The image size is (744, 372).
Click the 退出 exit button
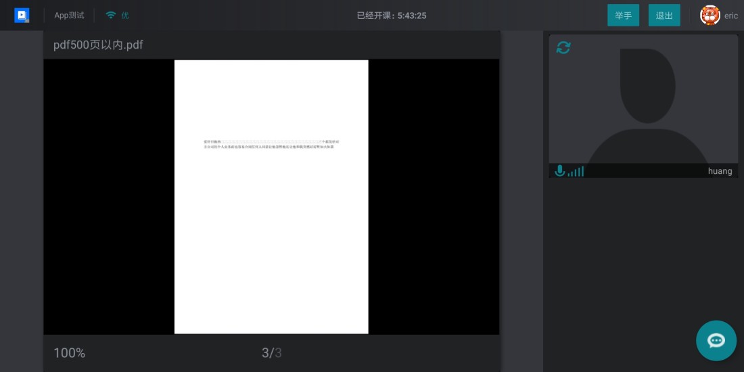664,15
